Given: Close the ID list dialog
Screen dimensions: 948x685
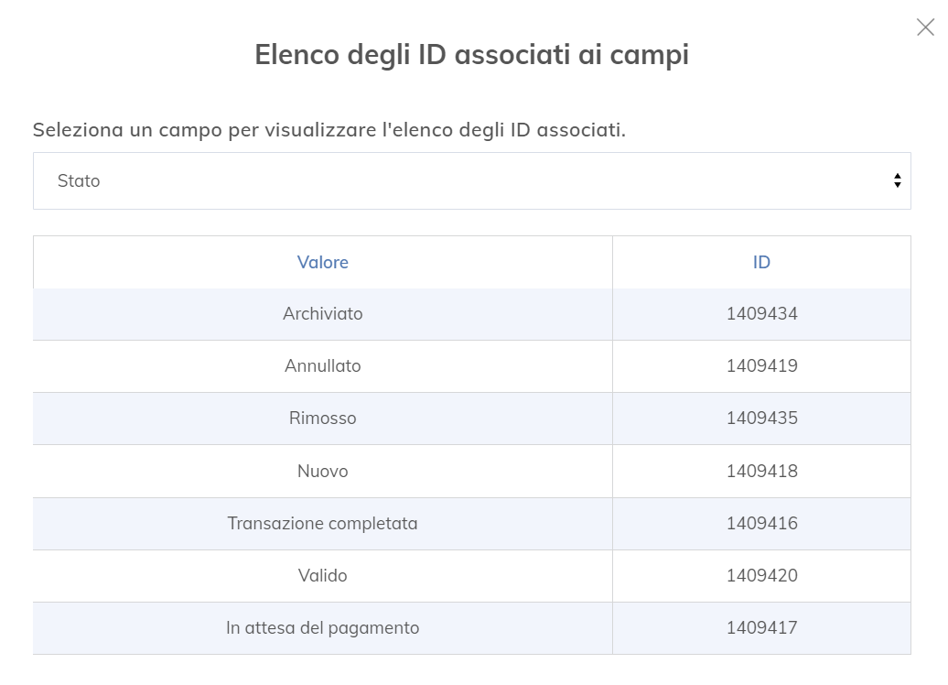Looking at the screenshot, I should 925,27.
